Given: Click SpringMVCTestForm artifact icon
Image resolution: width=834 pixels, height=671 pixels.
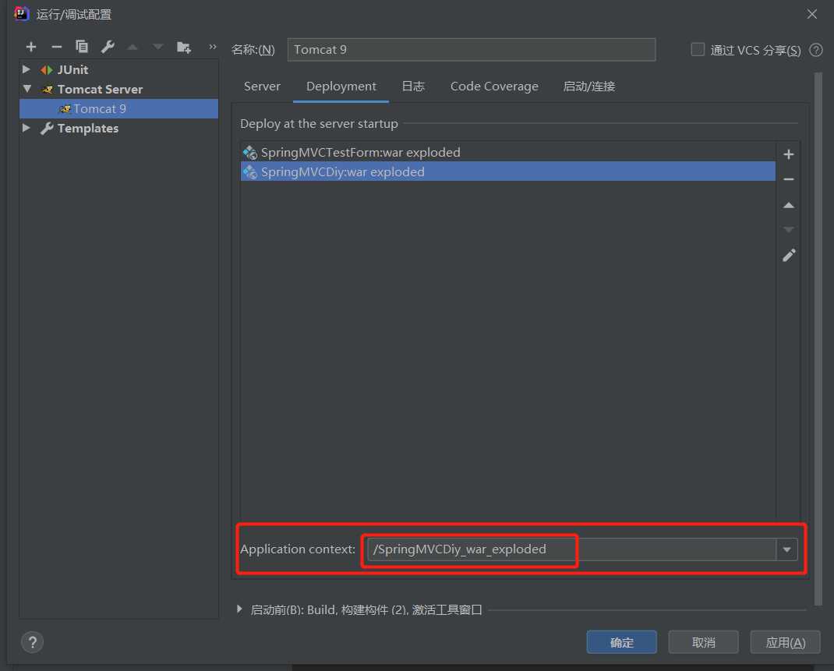Looking at the screenshot, I should coord(250,153).
